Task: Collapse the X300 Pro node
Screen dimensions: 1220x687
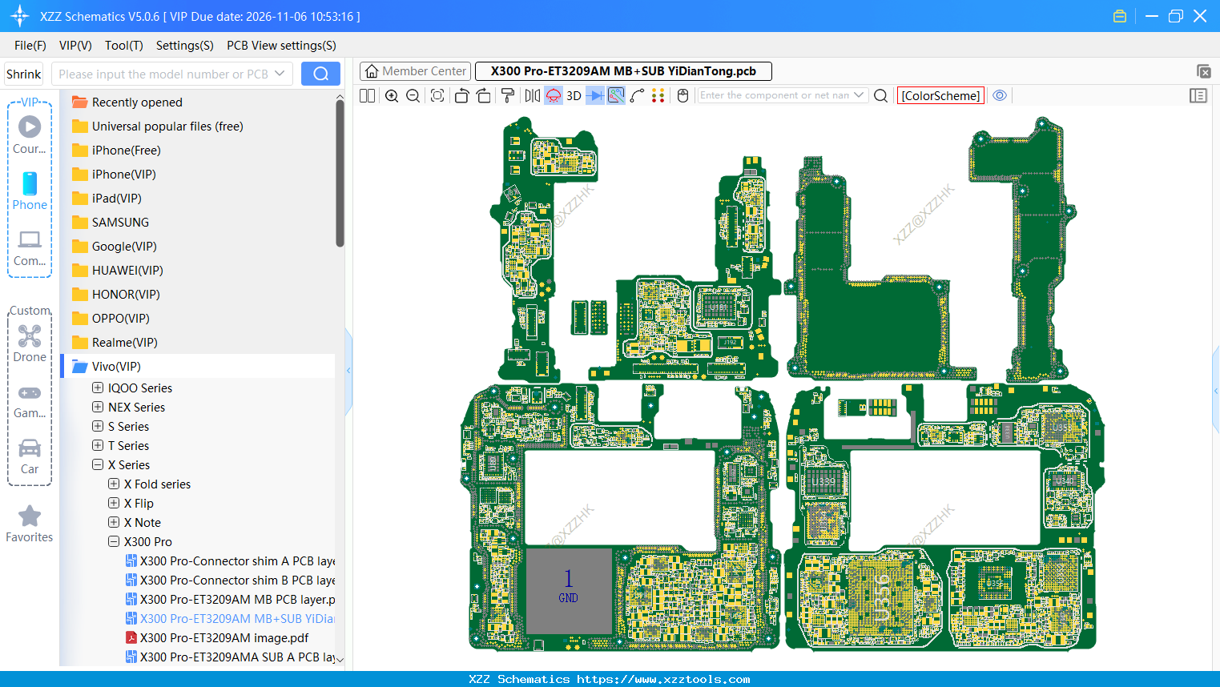Action: pyautogui.click(x=114, y=541)
